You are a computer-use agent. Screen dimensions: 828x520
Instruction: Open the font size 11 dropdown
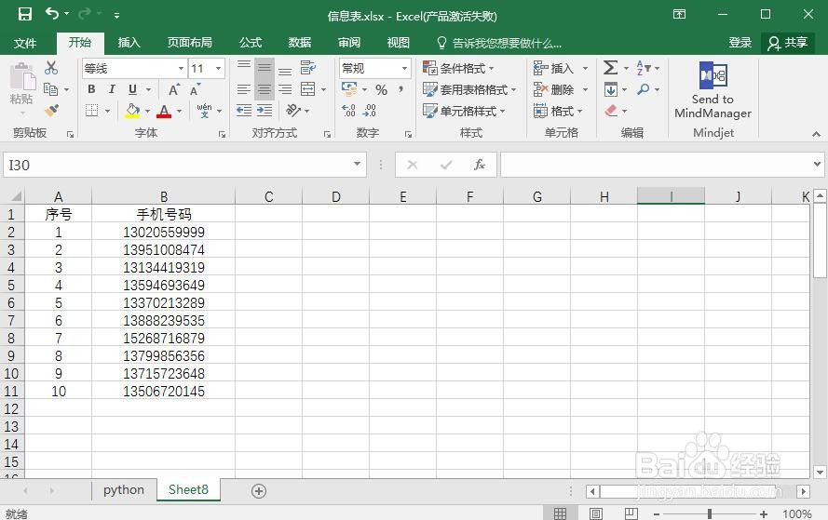point(218,68)
